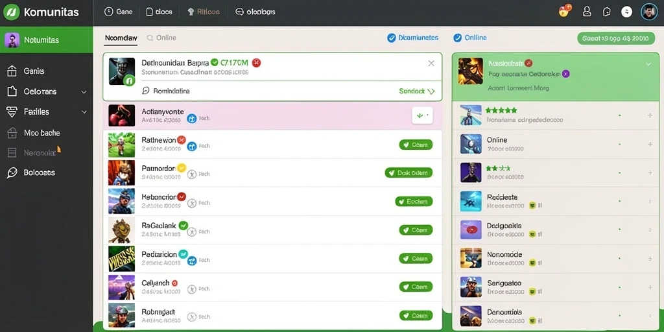
Task: Open the user profile icon in top bar
Action: click(587, 12)
